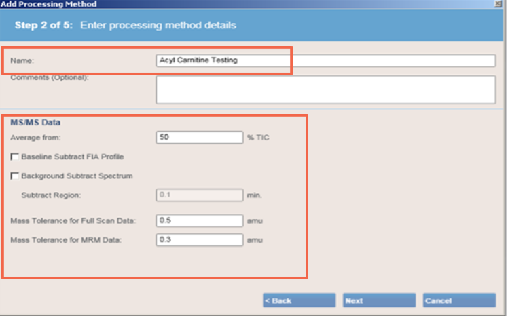Proceed with the Next button
Image resolution: width=508 pixels, height=316 pixels.
(x=379, y=300)
